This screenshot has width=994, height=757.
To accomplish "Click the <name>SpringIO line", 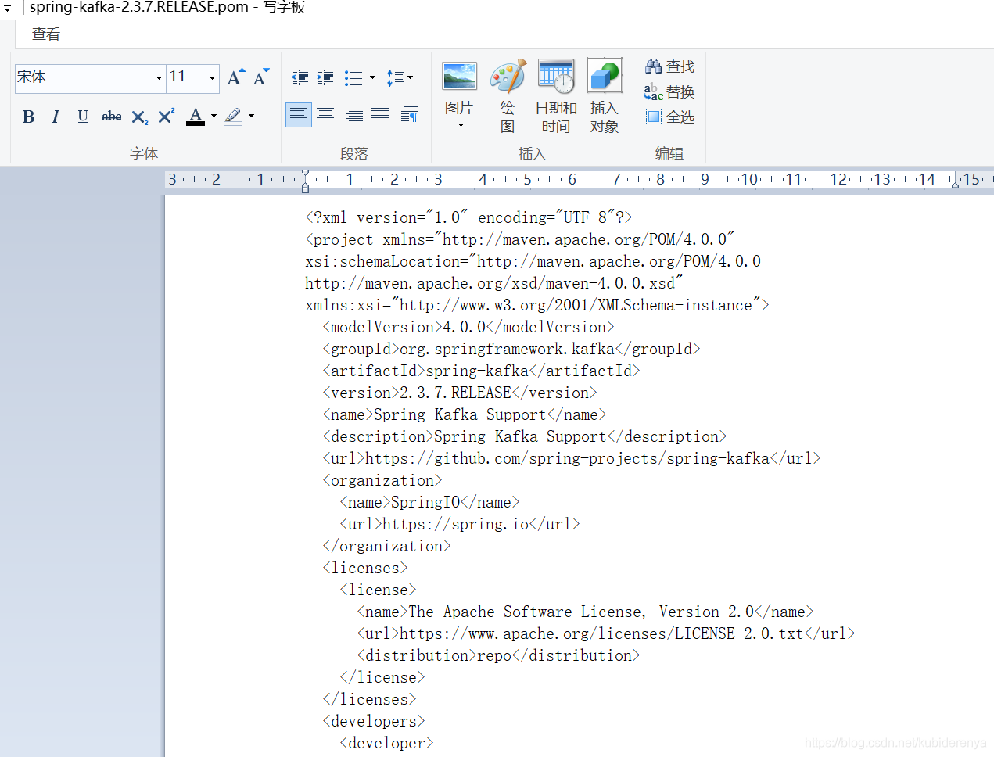I will point(429,502).
